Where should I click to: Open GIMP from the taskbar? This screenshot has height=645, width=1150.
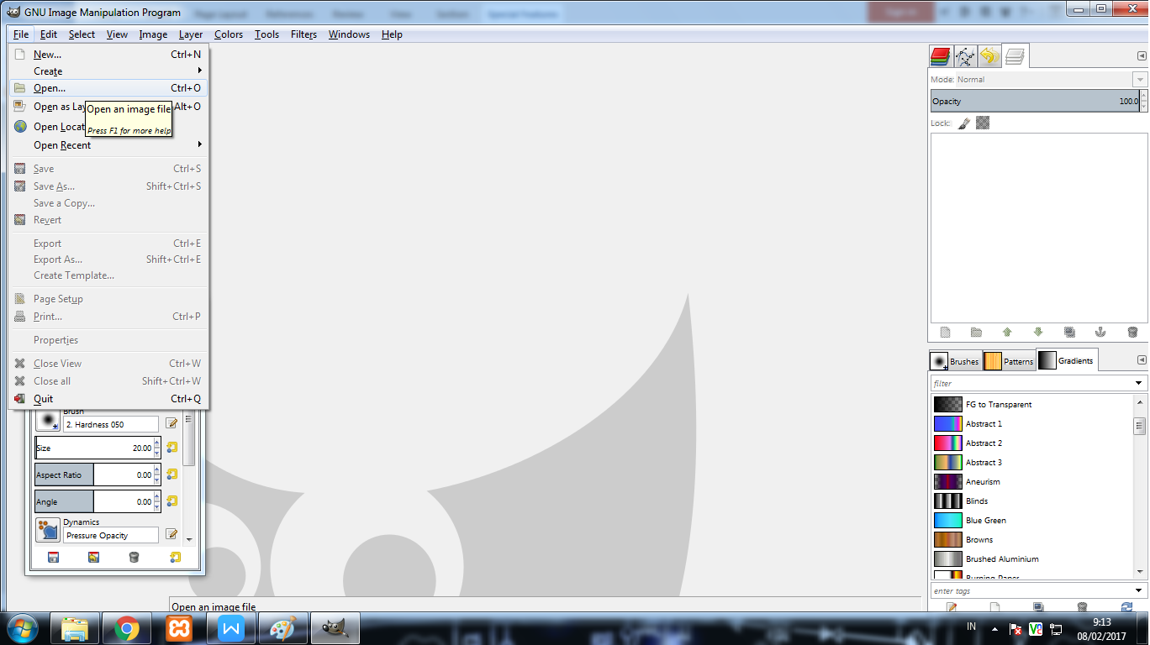tap(335, 627)
